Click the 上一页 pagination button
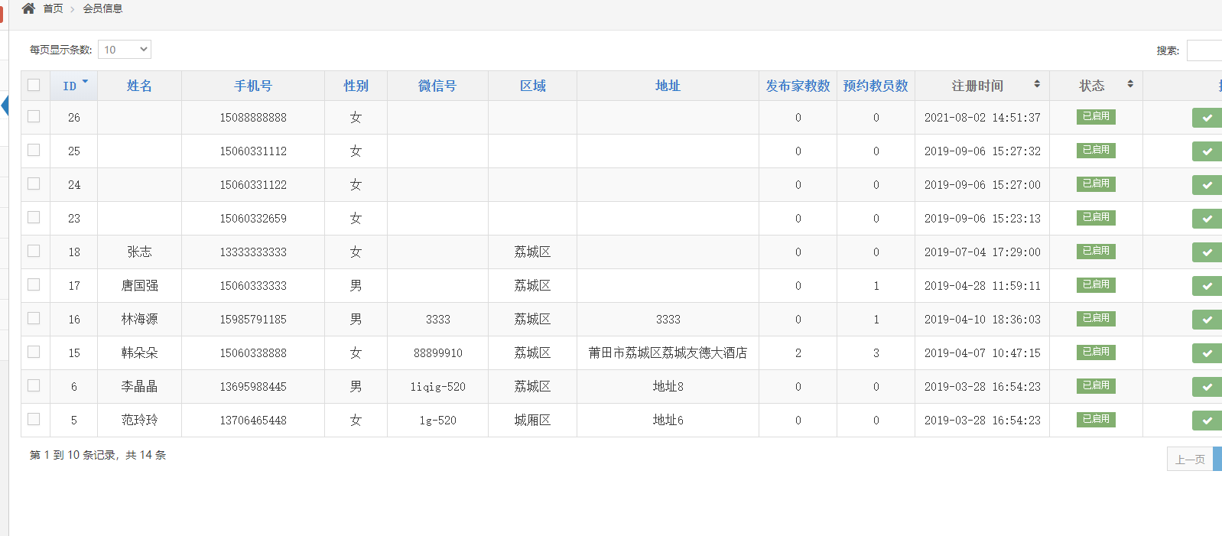 1190,460
